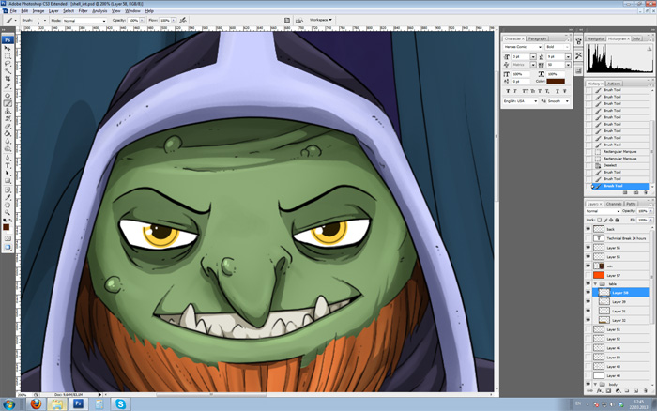The image size is (657, 411).
Task: Open the leading dropdown
Action: (568, 56)
